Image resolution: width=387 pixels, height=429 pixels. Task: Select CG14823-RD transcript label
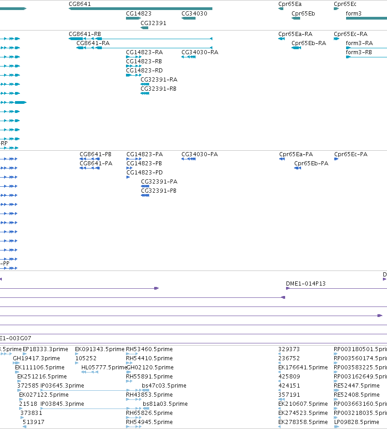[x=144, y=71]
